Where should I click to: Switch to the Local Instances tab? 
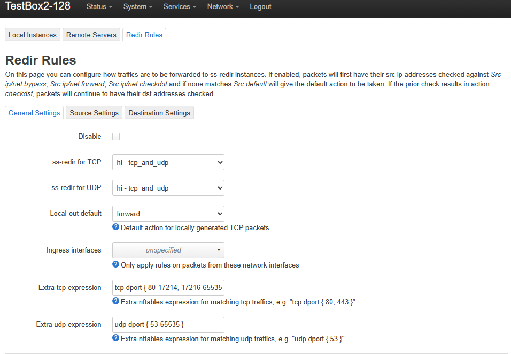pyautogui.click(x=32, y=35)
